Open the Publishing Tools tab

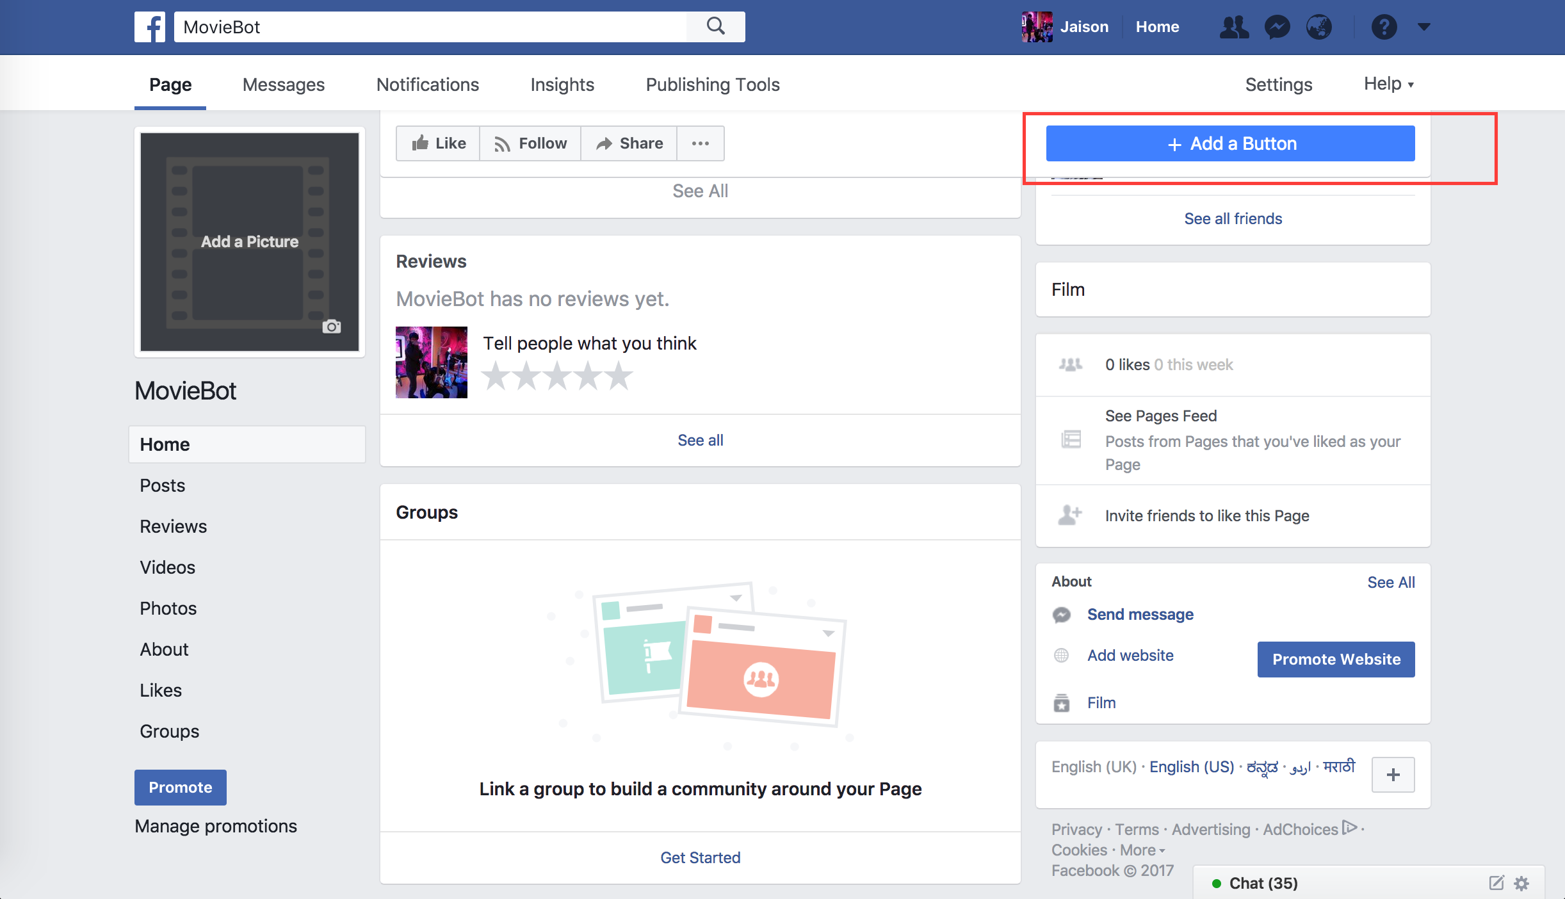(712, 85)
